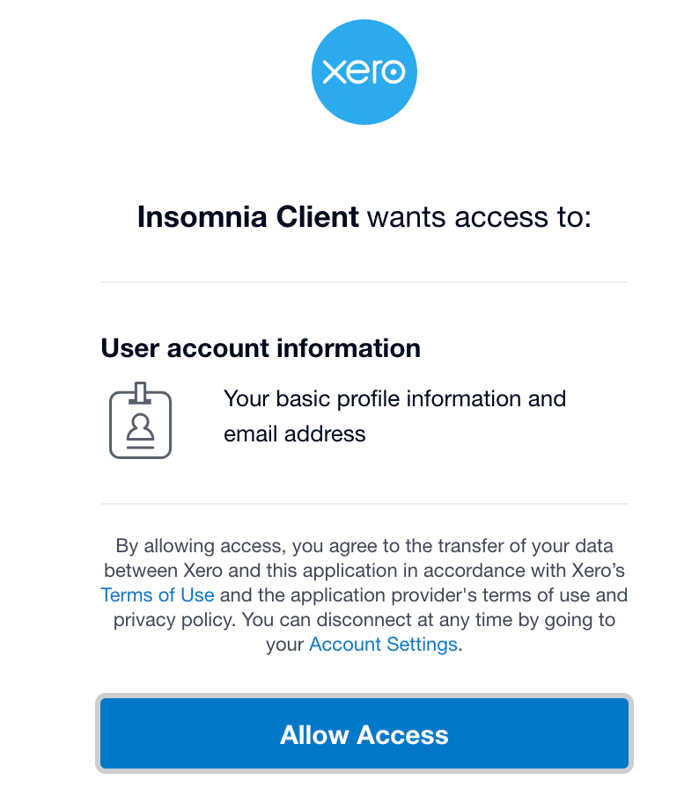Click the person silhouette inside the badge
699x809 pixels.
point(141,427)
